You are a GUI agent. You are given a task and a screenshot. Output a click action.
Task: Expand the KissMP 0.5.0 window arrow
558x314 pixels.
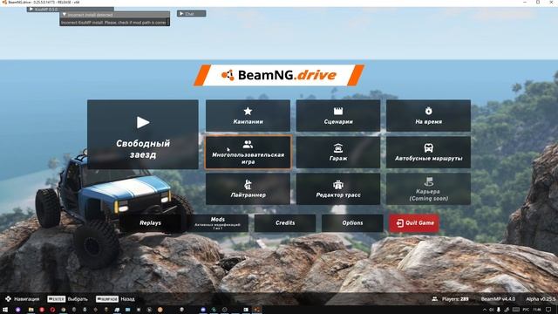(x=31, y=10)
